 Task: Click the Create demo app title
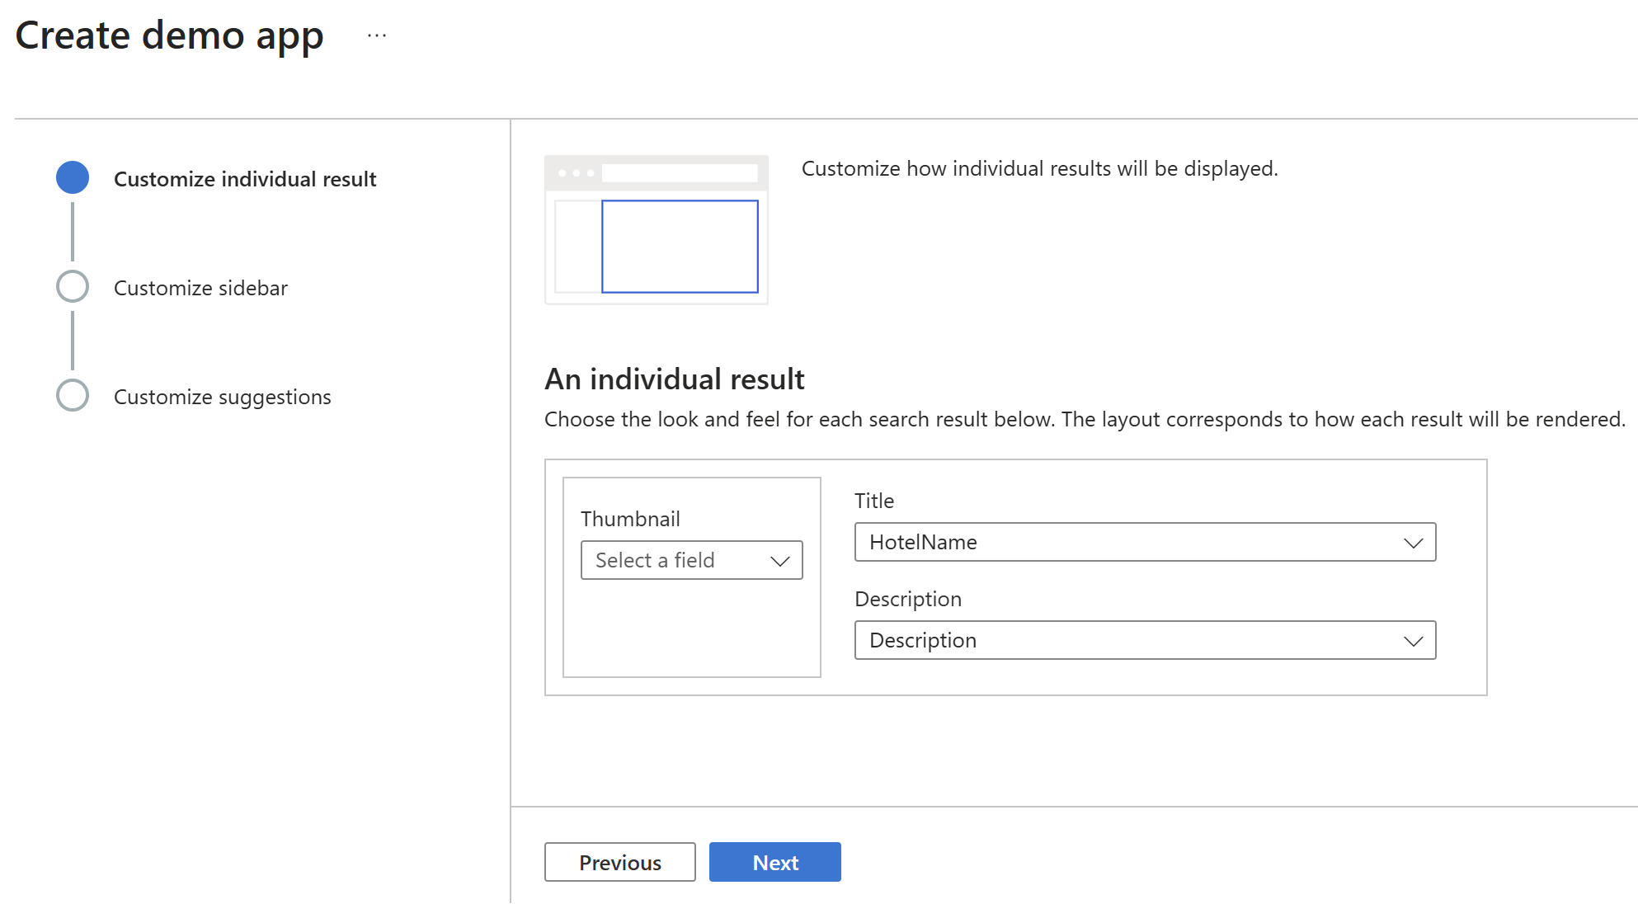pyautogui.click(x=169, y=35)
